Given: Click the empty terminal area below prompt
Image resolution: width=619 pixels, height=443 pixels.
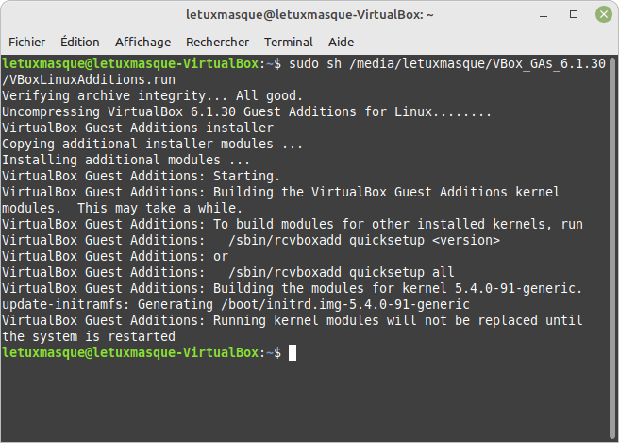Looking at the screenshot, I should [305, 401].
